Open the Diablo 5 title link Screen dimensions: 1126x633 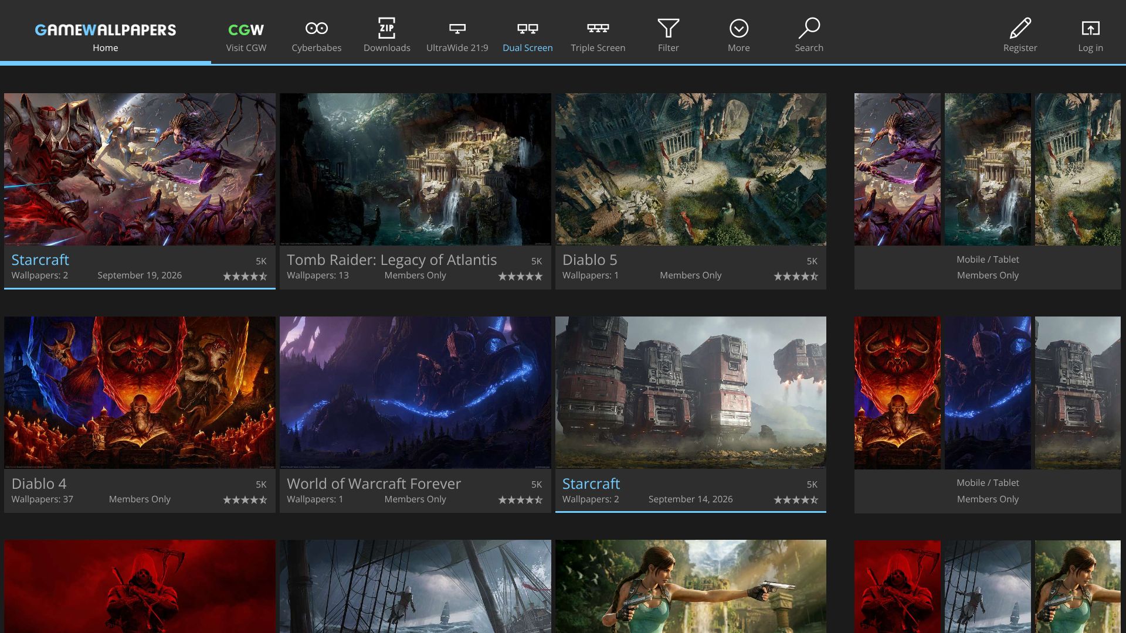click(589, 260)
